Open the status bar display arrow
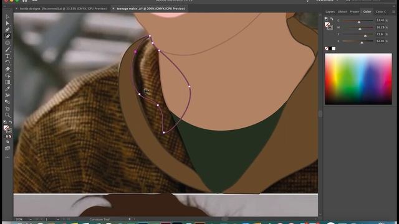Screen dimensions: 399x224 (x=130, y=219)
